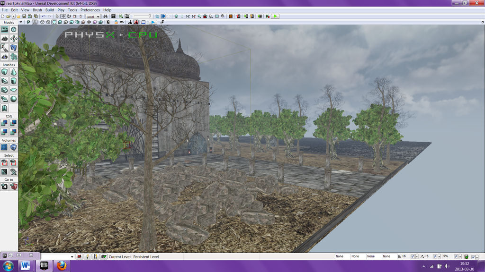Activate Texture Alignment mode arrows icon
The height and width of the screenshot is (272, 485).
pos(14,39)
